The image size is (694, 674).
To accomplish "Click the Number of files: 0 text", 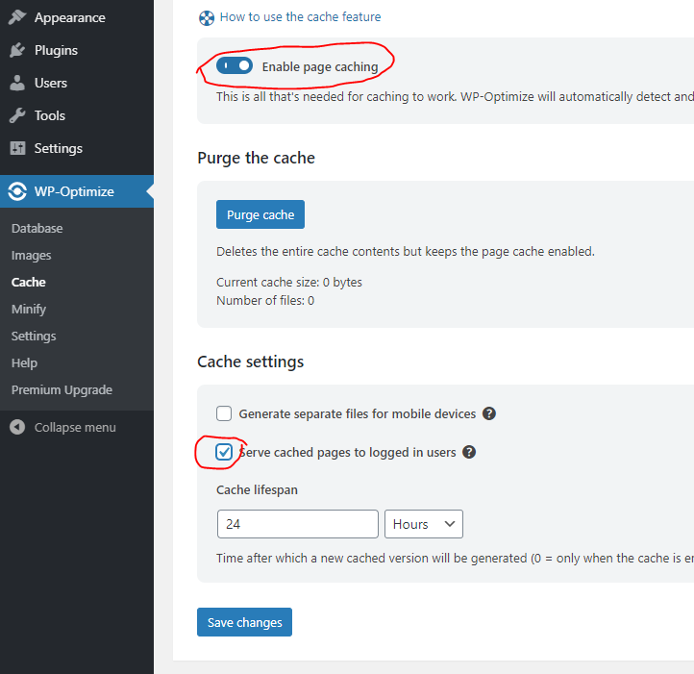I will coord(265,300).
